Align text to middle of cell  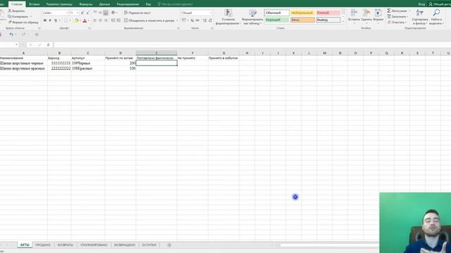(x=100, y=13)
